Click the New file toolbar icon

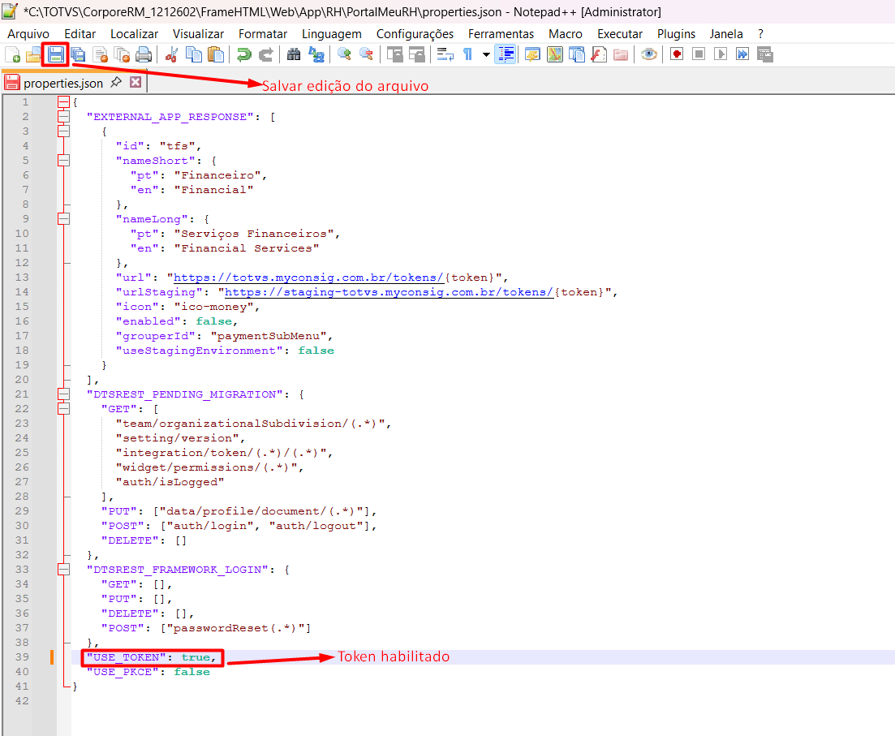point(12,55)
